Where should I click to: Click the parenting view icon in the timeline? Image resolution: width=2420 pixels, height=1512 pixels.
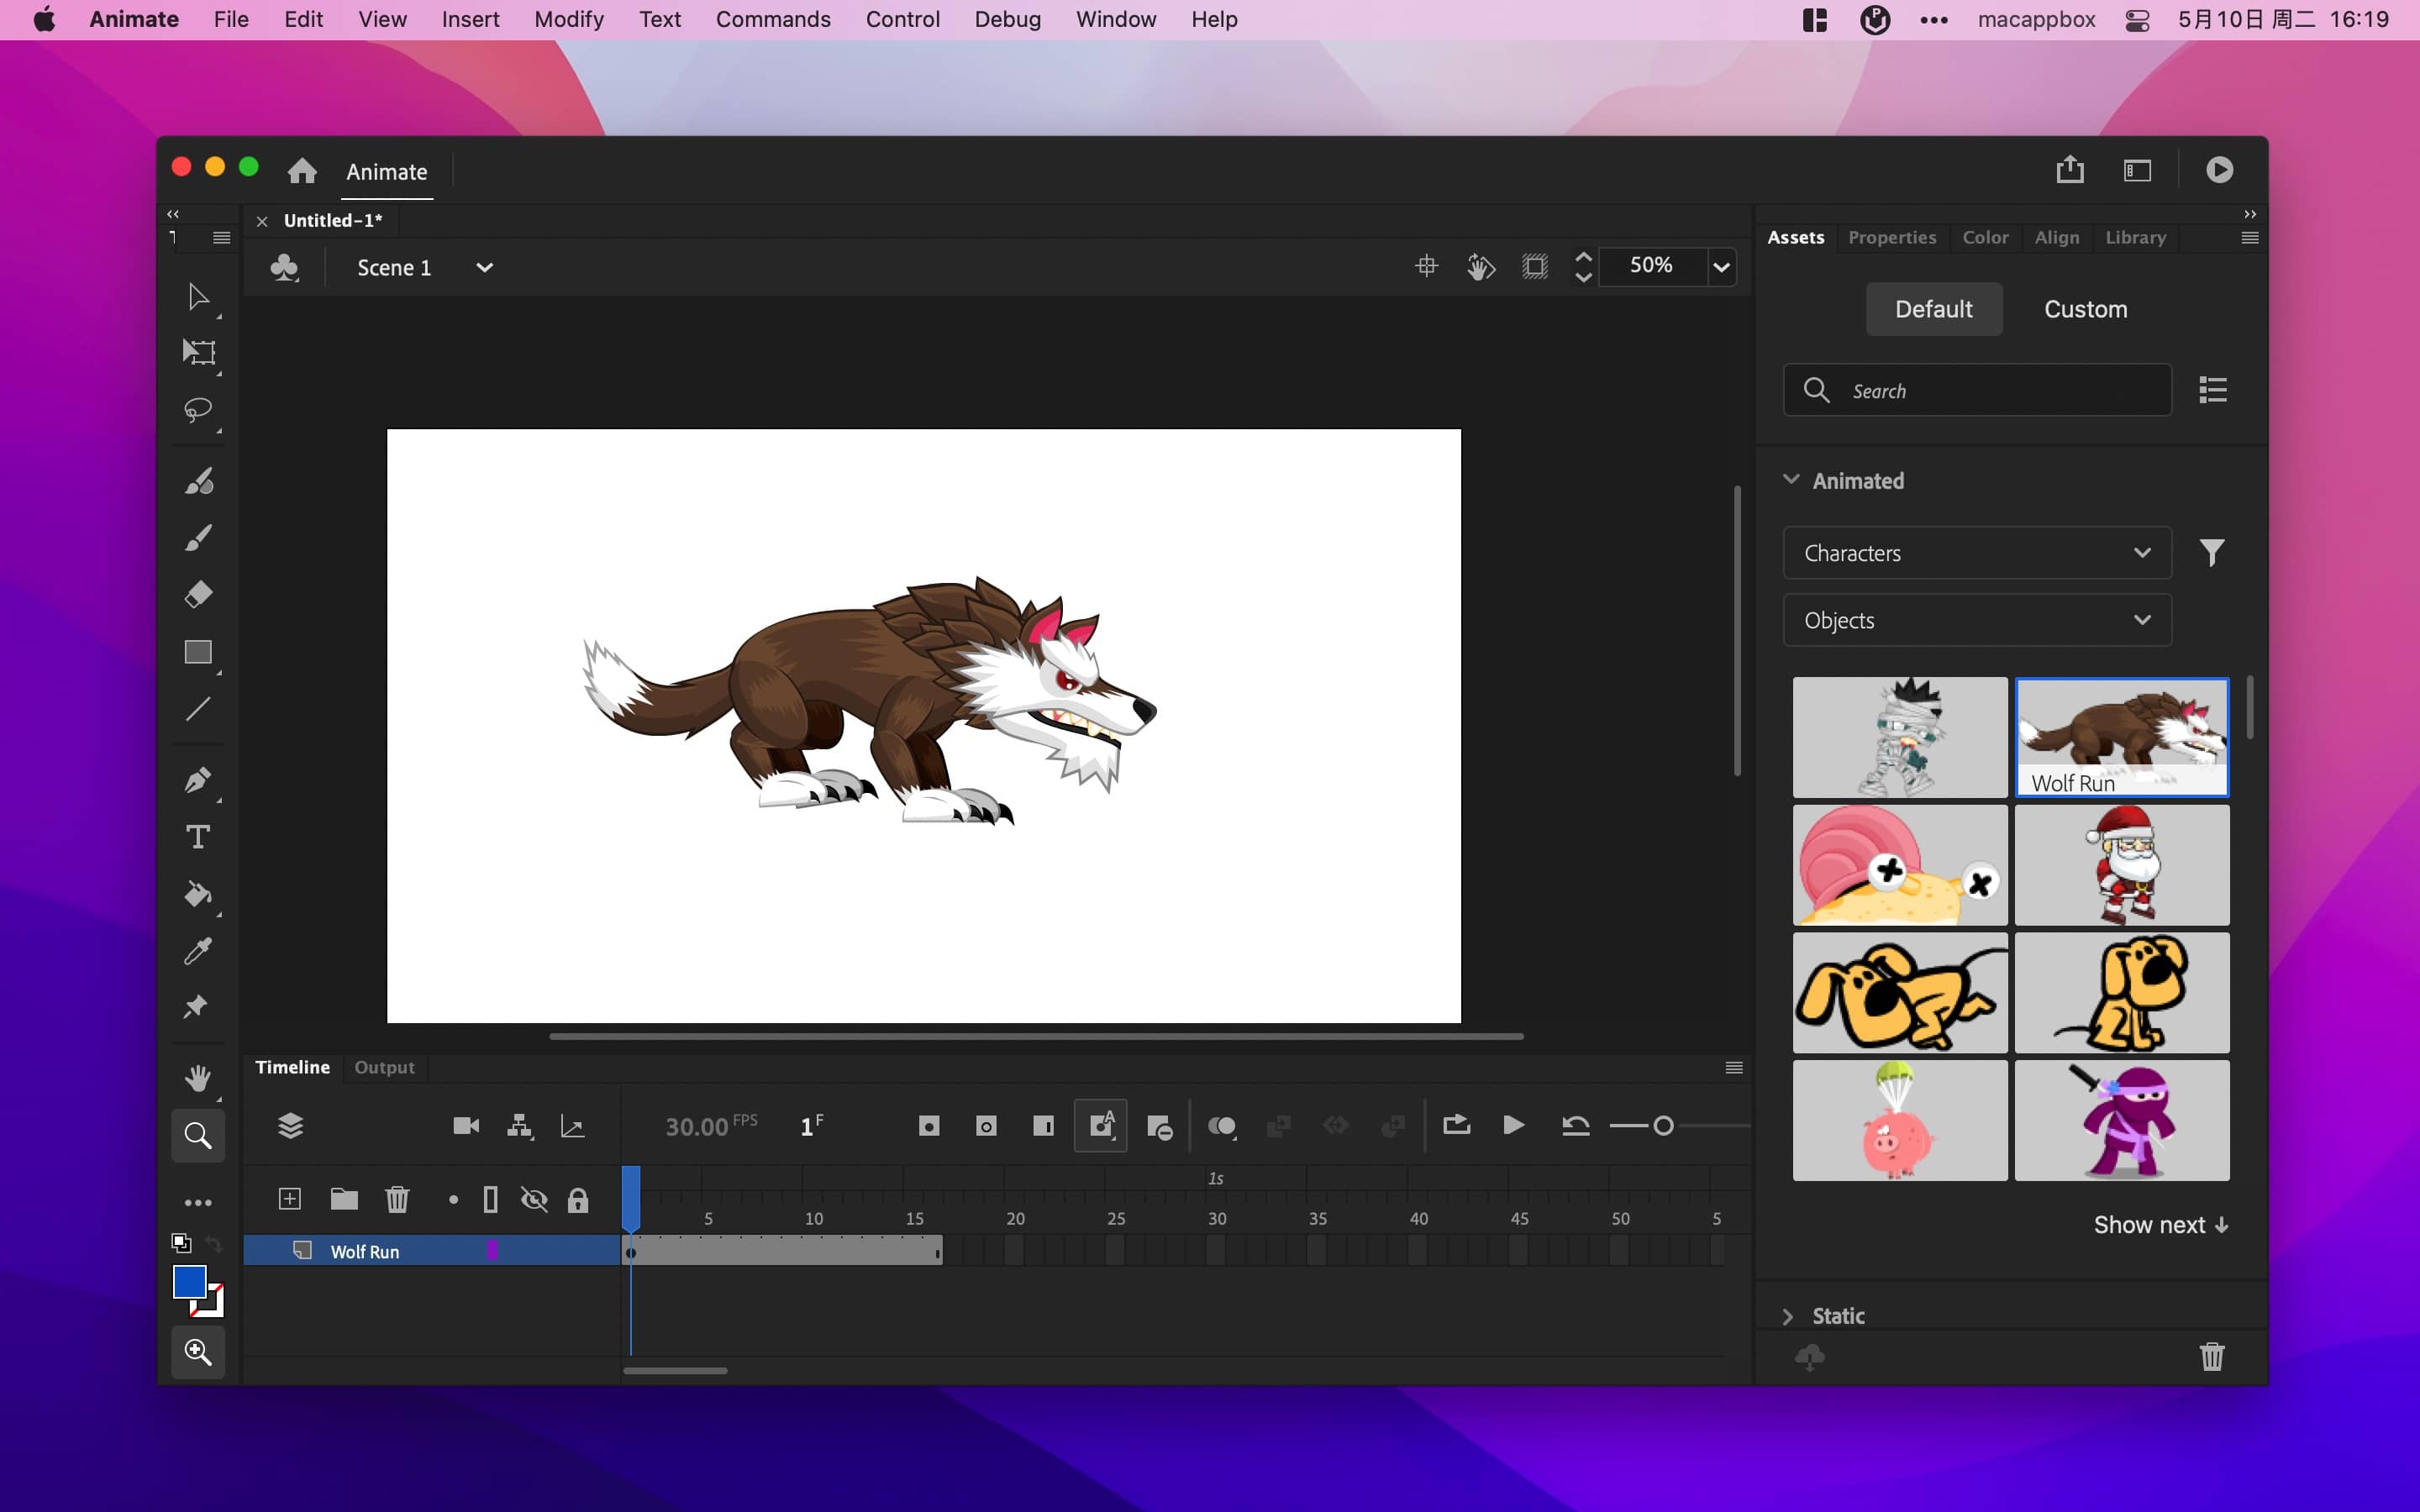tap(519, 1126)
